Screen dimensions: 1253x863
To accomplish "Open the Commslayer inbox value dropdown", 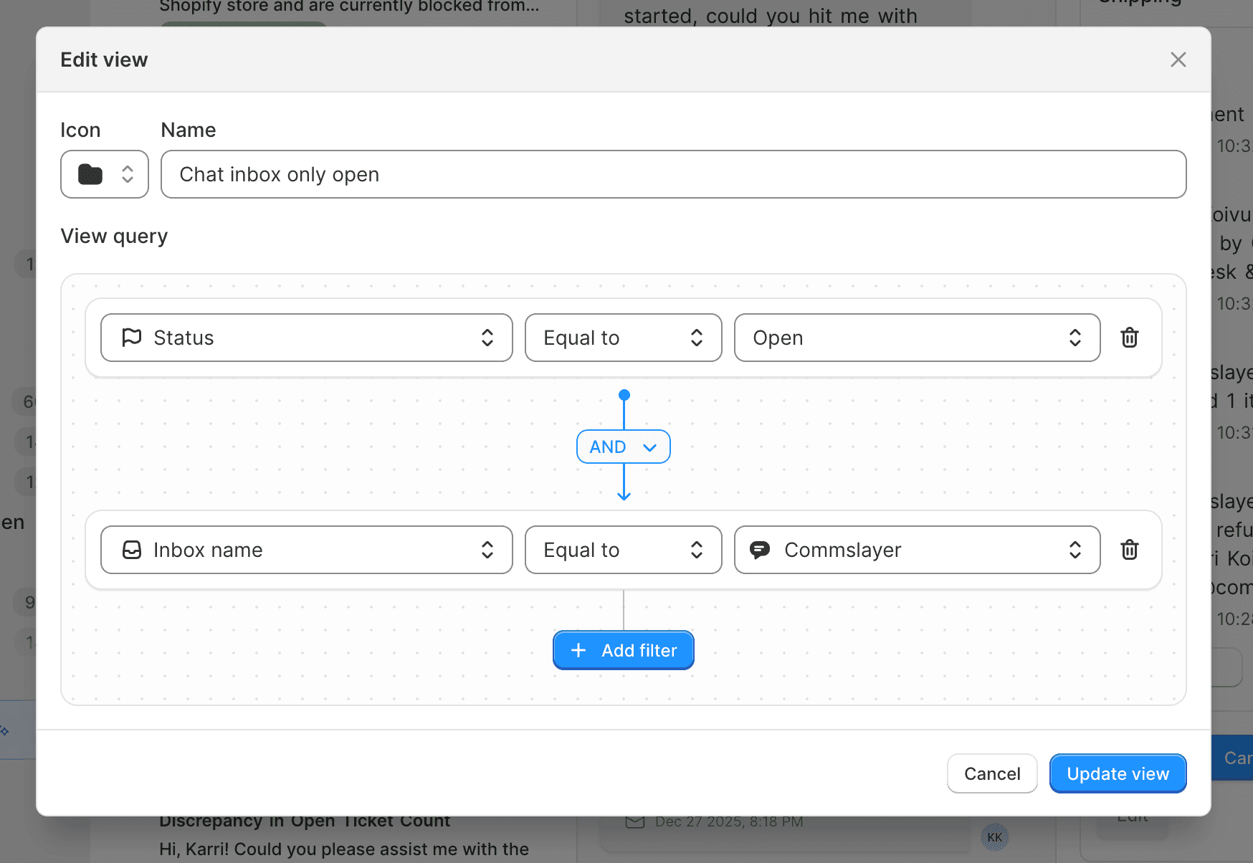I will (x=917, y=550).
